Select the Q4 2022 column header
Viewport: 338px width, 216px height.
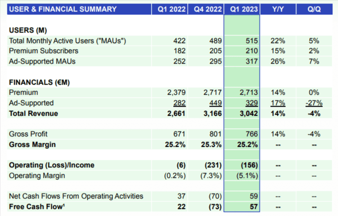(208, 10)
